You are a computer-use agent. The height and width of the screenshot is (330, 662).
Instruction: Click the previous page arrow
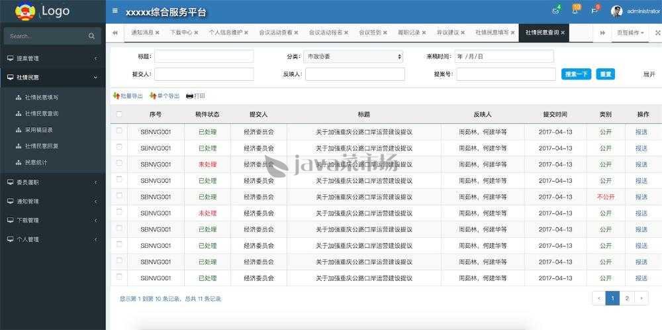(598, 298)
